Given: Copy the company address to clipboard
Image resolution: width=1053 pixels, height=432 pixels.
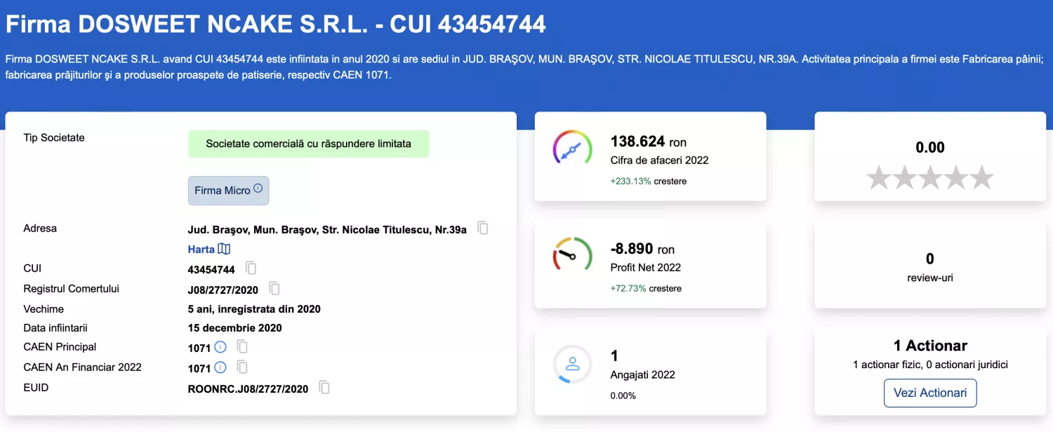Looking at the screenshot, I should tap(483, 228).
